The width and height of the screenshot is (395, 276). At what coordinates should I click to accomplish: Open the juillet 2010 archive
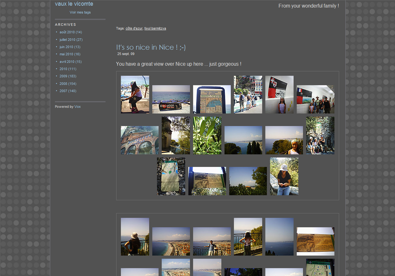pyautogui.click(x=67, y=40)
